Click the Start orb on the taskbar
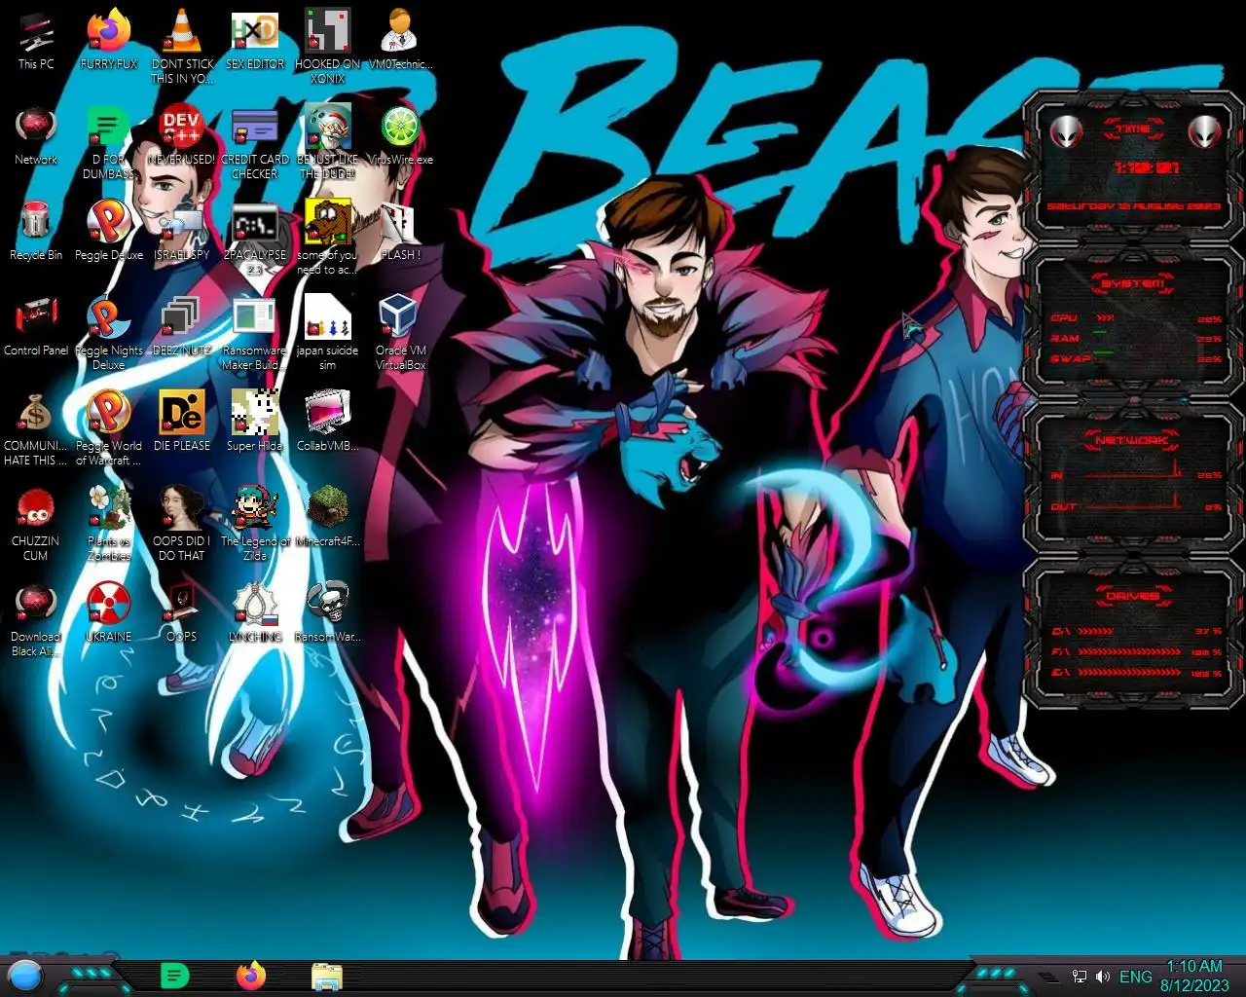Image resolution: width=1246 pixels, height=997 pixels. click(25, 976)
